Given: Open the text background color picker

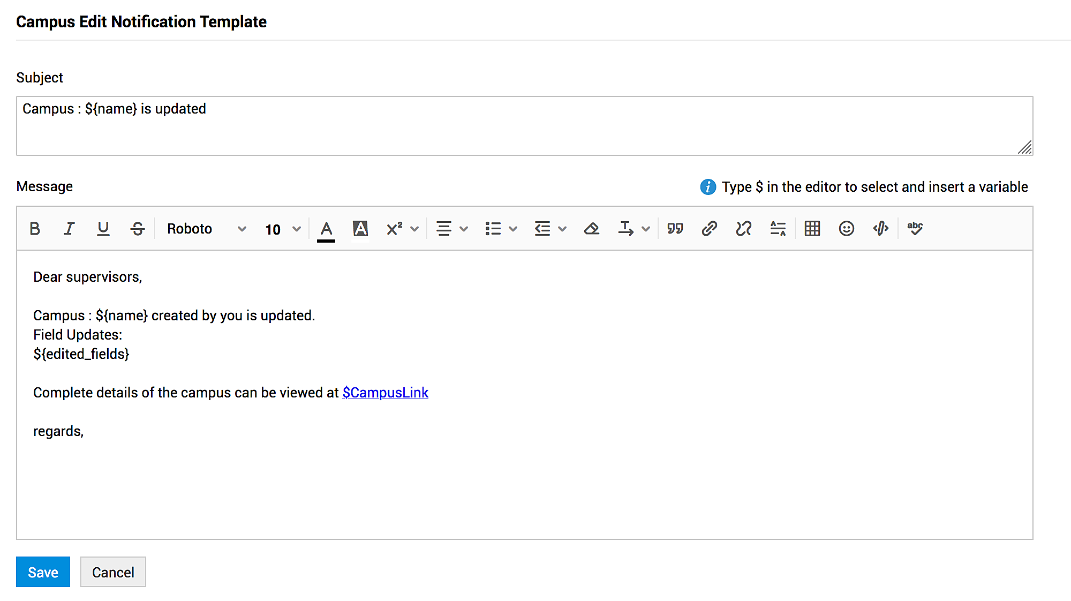Looking at the screenshot, I should [360, 229].
